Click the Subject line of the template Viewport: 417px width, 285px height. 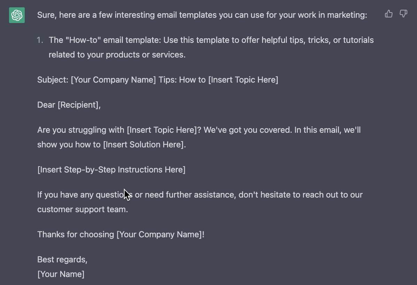tap(157, 79)
